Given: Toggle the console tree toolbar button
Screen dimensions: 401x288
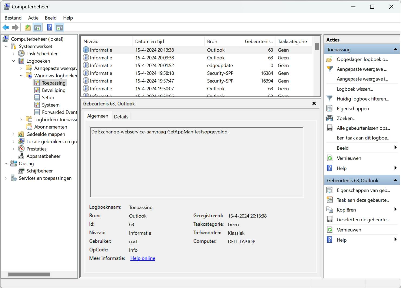Looking at the screenshot, I should [x=38, y=27].
